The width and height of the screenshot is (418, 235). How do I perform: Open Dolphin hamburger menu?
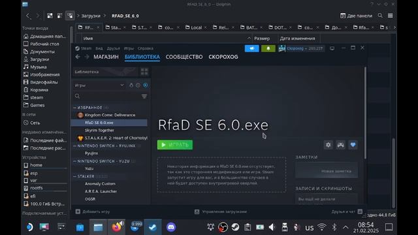click(x=391, y=16)
